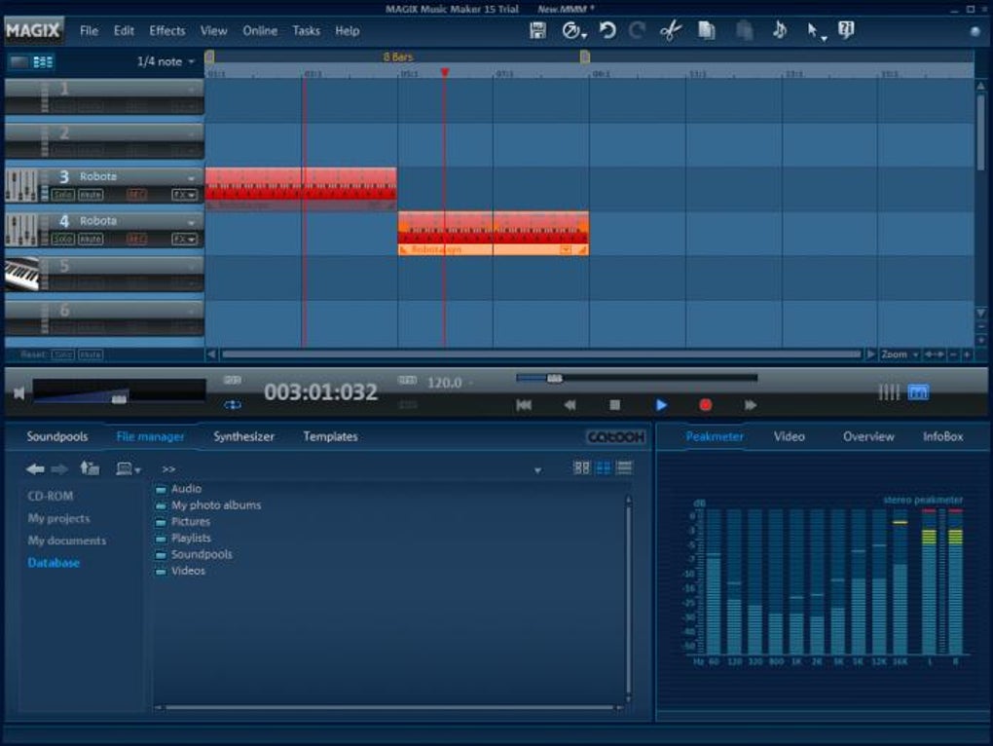Click the music note icon
The width and height of the screenshot is (993, 746).
point(779,31)
